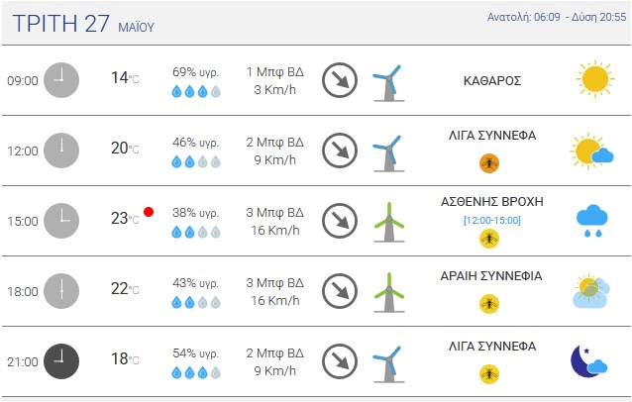This screenshot has width=632, height=402.
Task: Click the [12:00-15:00] rain time link
Action: pos(491,221)
